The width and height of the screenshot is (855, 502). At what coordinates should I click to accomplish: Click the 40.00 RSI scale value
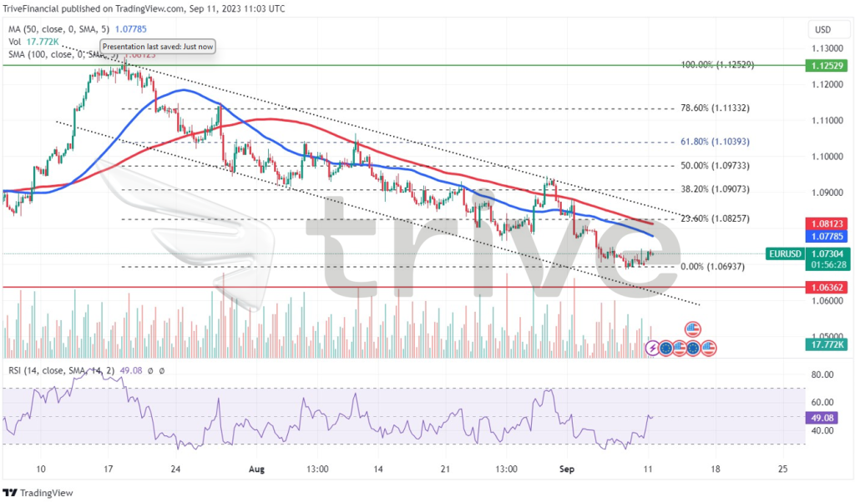[x=822, y=430]
